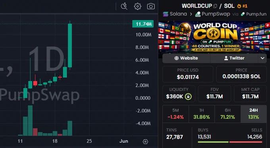The height and width of the screenshot is (148, 270).
Task: Click the SOL quote token name
Action: coord(229,6)
